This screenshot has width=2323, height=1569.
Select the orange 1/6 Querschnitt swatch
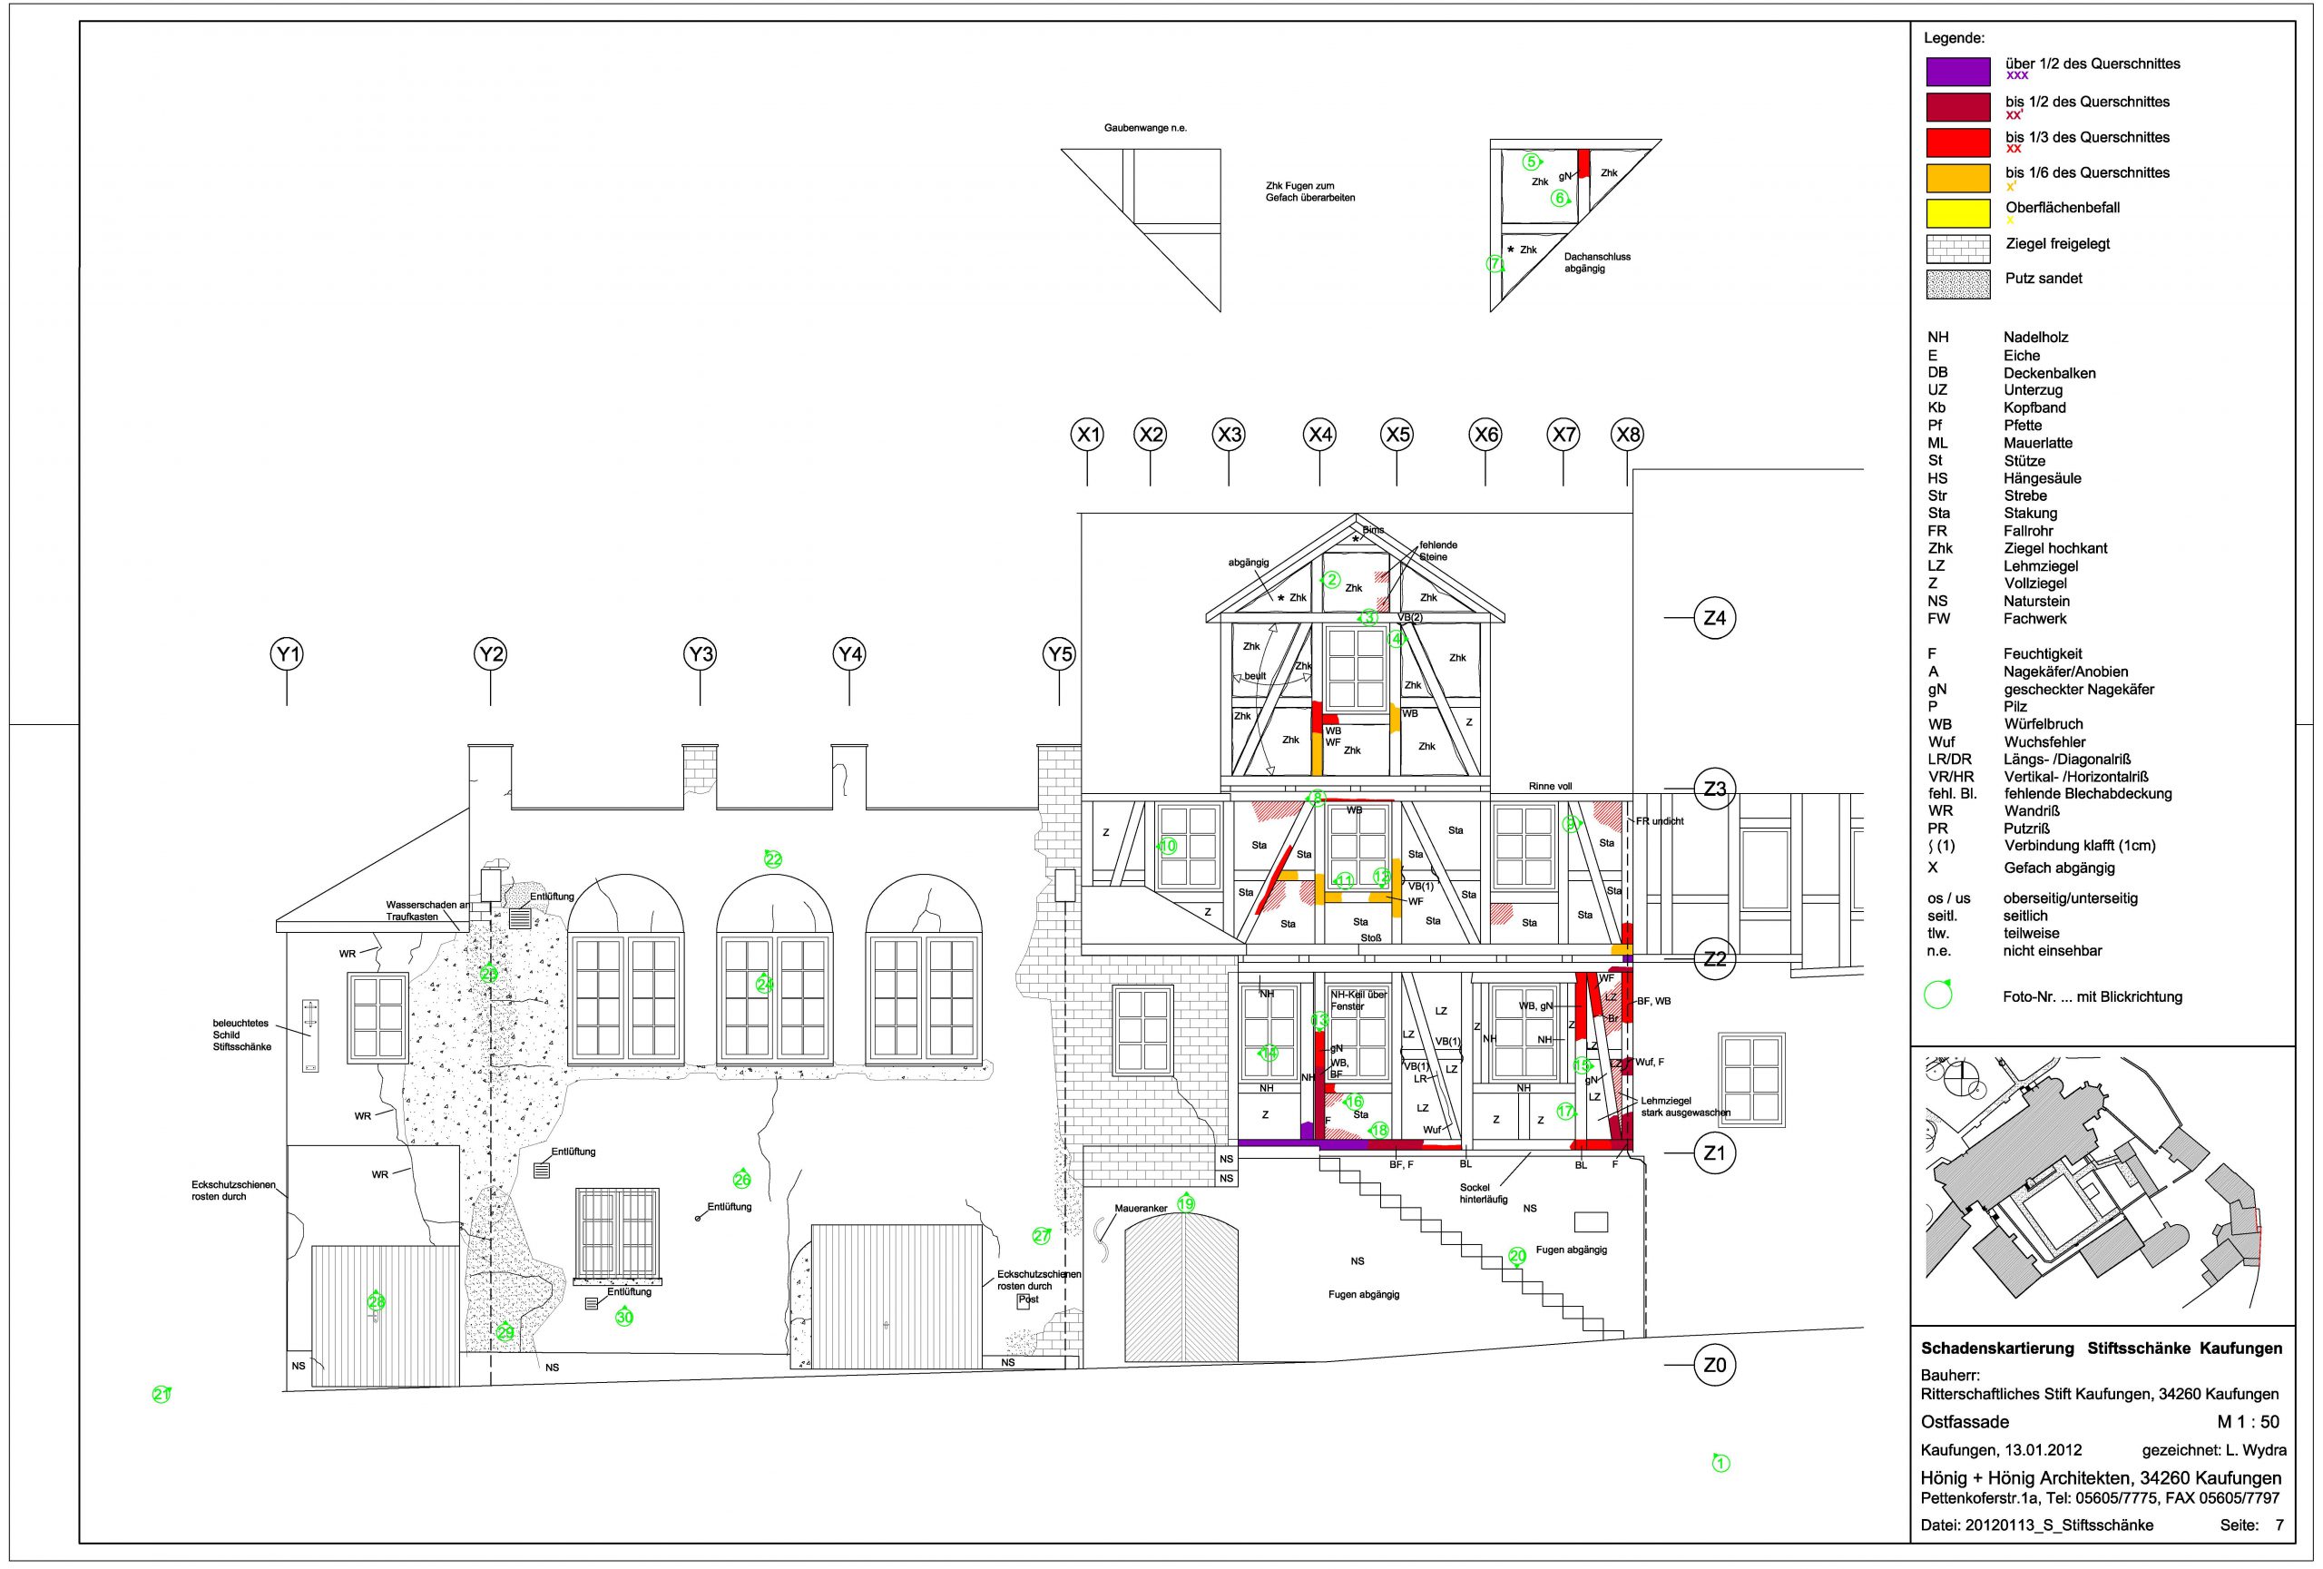pos(1958,178)
